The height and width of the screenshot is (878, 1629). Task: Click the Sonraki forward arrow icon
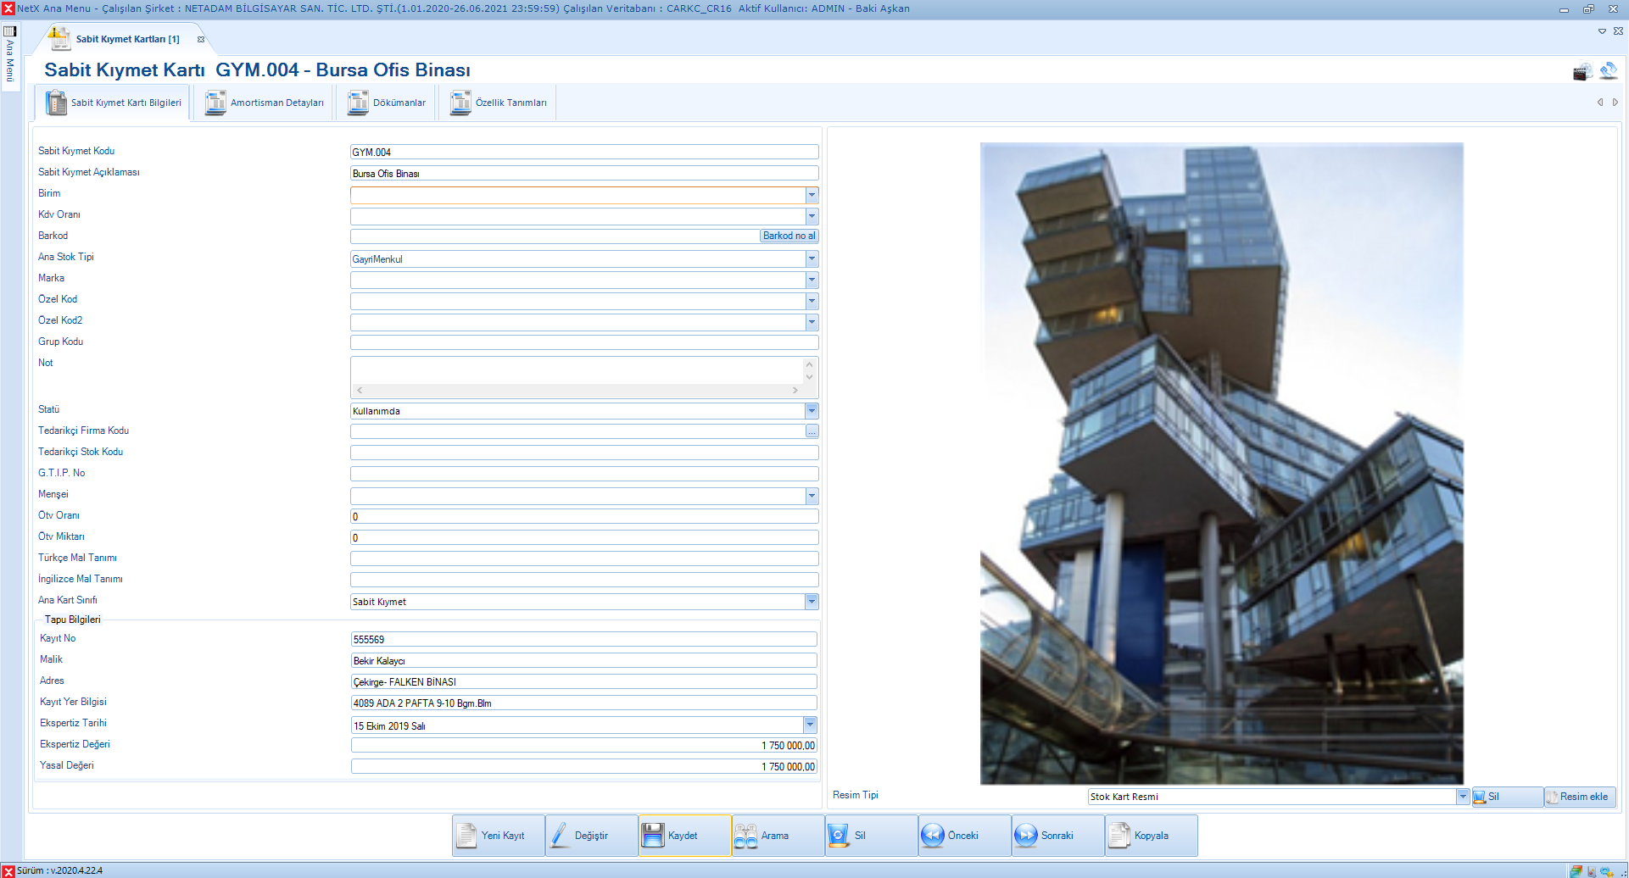click(1025, 836)
